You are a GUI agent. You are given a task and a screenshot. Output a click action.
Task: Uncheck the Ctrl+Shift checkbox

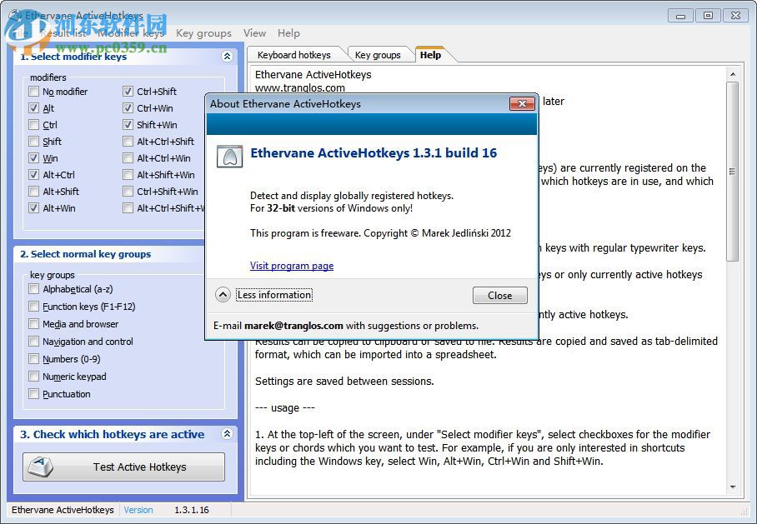128,91
